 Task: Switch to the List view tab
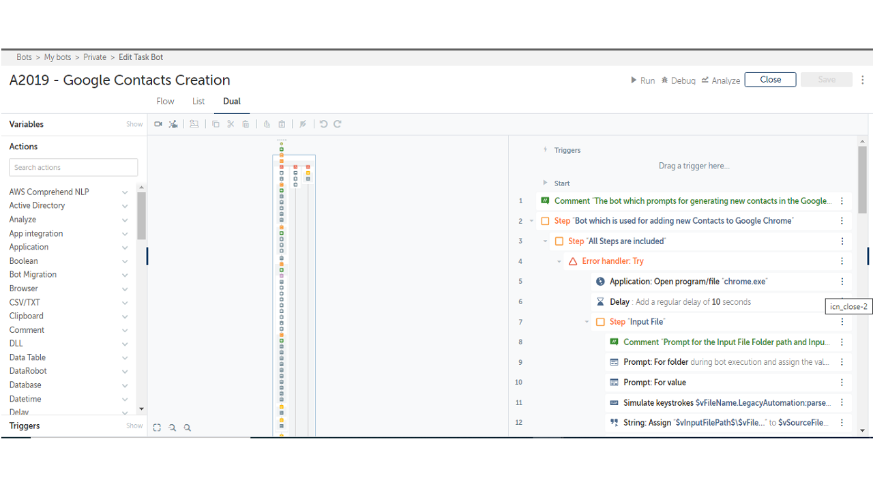pos(198,101)
